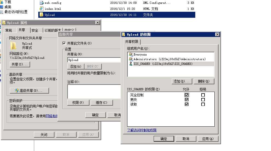271x151 pixels.
Task: Click the 注释 comment text box
Action: tap(94, 92)
